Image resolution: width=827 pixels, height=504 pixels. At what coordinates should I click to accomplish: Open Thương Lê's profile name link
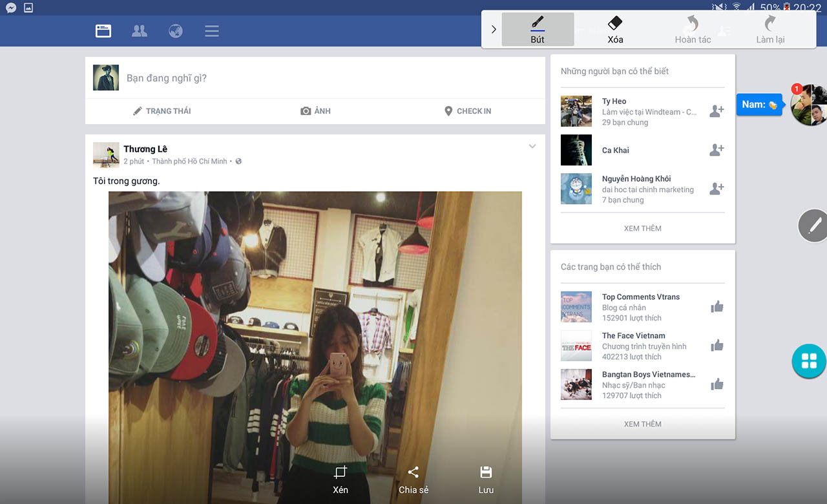(x=145, y=149)
